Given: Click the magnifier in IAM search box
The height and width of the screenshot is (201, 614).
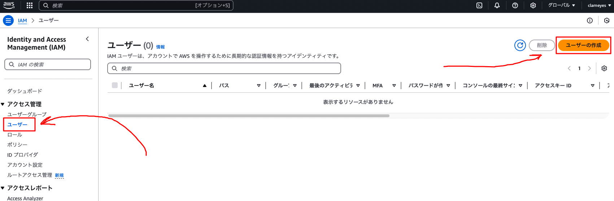Looking at the screenshot, I should [12, 64].
